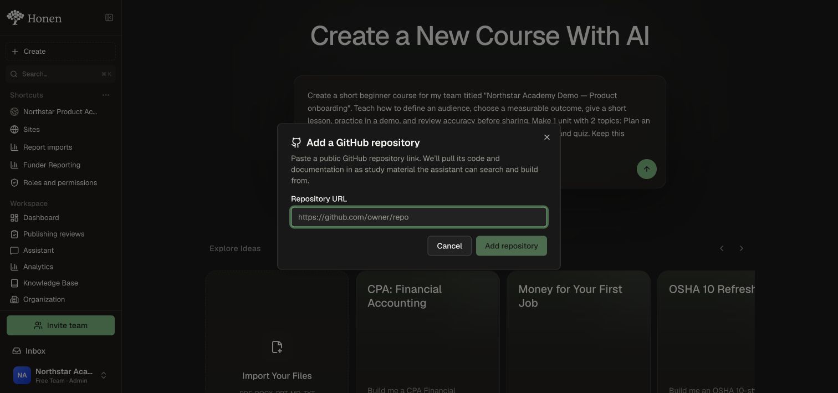Image resolution: width=838 pixels, height=393 pixels.
Task: Click the Roles and permissions shield icon
Action: 14,182
